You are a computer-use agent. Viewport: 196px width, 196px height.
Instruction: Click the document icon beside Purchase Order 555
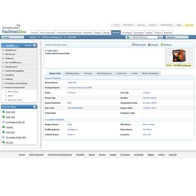[4, 137]
